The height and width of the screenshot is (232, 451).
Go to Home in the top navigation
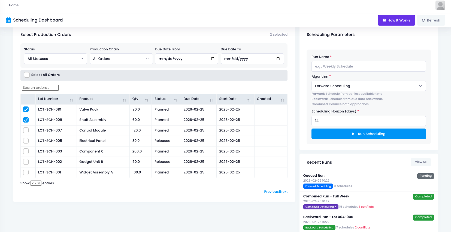[14, 5]
